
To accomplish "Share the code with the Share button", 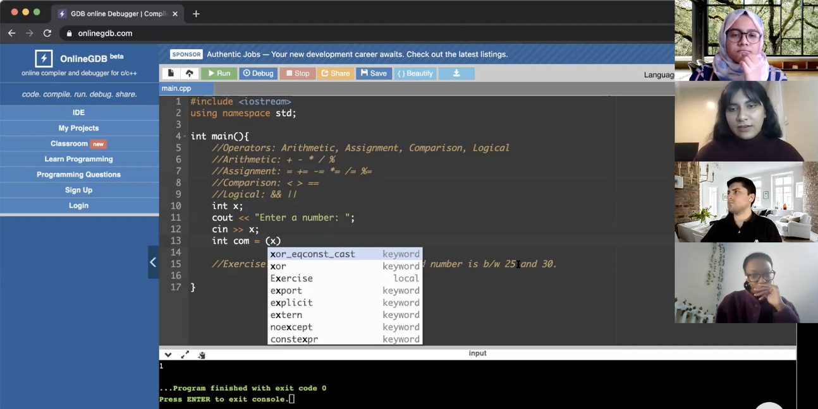I will [335, 73].
